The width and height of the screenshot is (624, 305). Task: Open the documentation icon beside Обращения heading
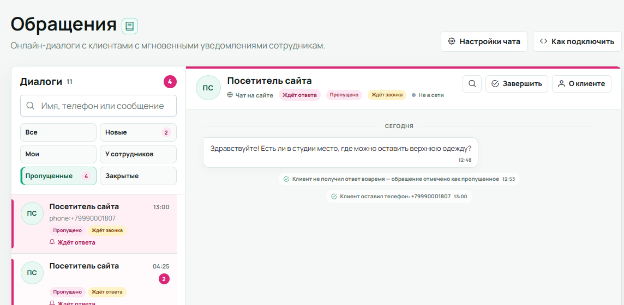point(130,26)
